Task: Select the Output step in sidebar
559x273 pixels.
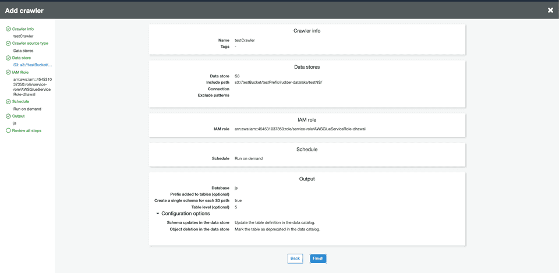Action: point(18,116)
